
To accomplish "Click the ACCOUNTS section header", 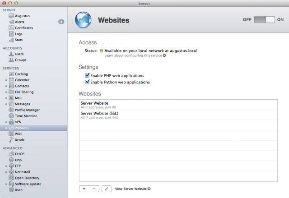I will 12,48.
